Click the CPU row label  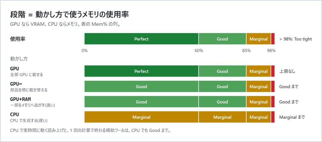click(14, 115)
